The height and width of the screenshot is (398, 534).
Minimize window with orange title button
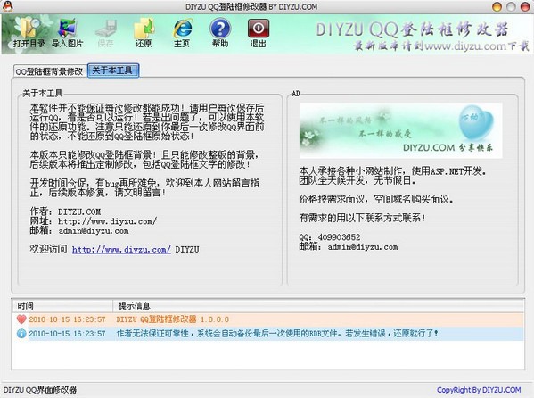coord(497,6)
